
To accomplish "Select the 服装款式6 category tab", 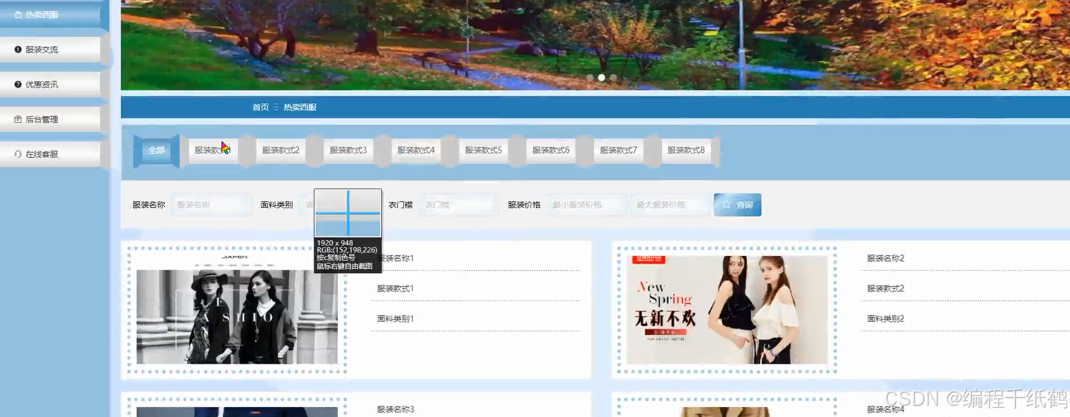I will tap(551, 150).
